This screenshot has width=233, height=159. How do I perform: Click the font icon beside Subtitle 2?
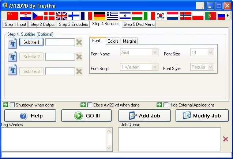coord(12,56)
